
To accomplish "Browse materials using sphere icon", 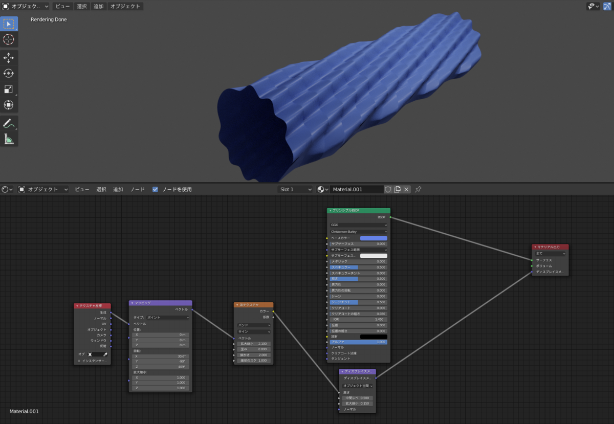I will (x=323, y=189).
